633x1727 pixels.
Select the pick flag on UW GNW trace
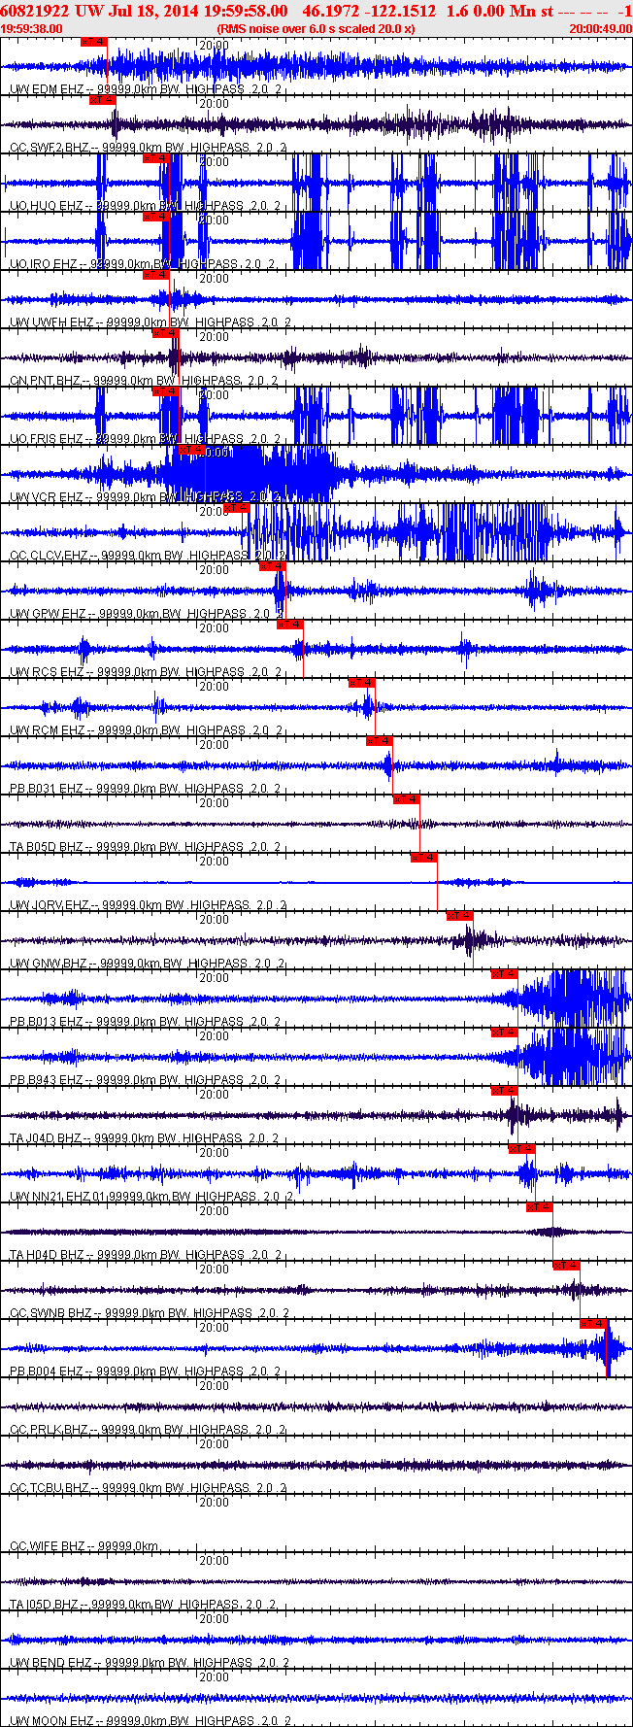[459, 916]
